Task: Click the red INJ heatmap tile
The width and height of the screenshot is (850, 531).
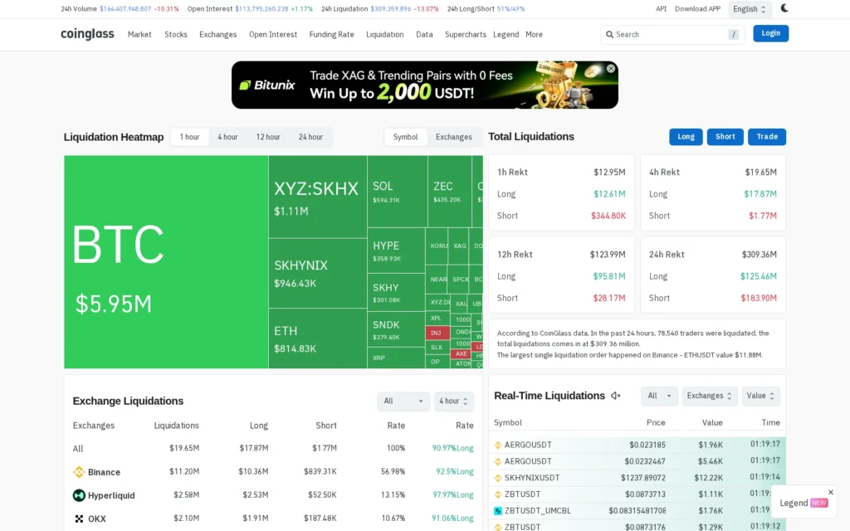Action: [437, 333]
